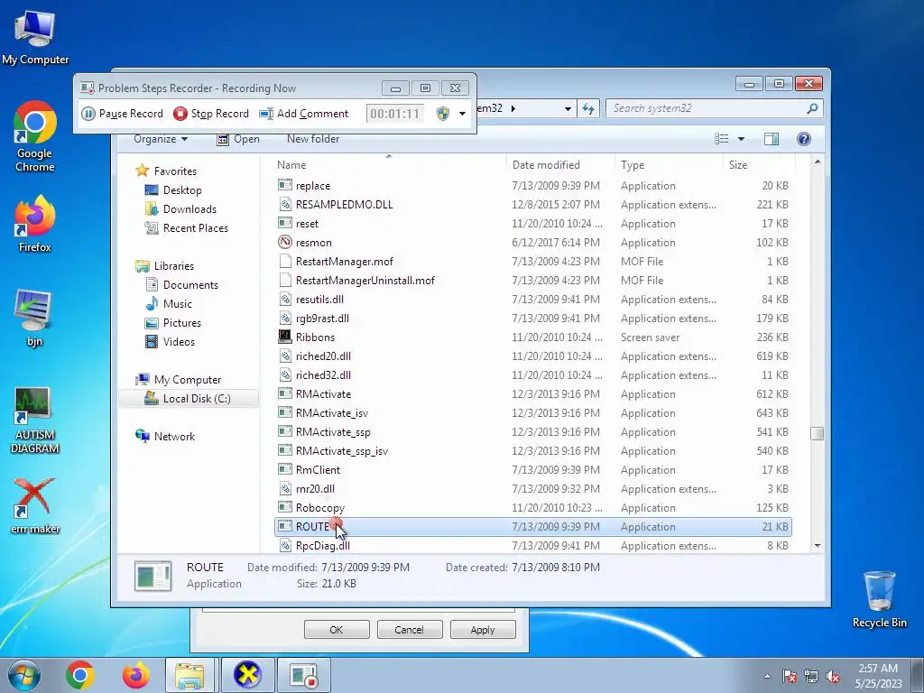Toggle the preview pane icon
924x693 pixels.
tap(771, 139)
